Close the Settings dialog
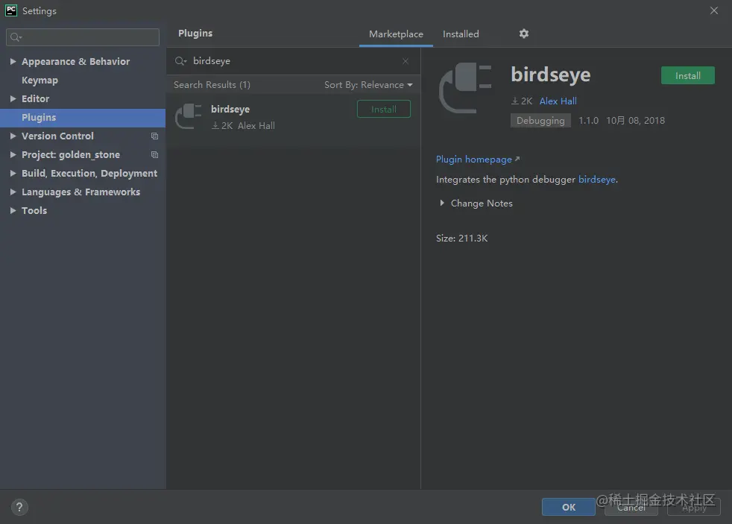Screen dimensions: 732x524 point(714,10)
